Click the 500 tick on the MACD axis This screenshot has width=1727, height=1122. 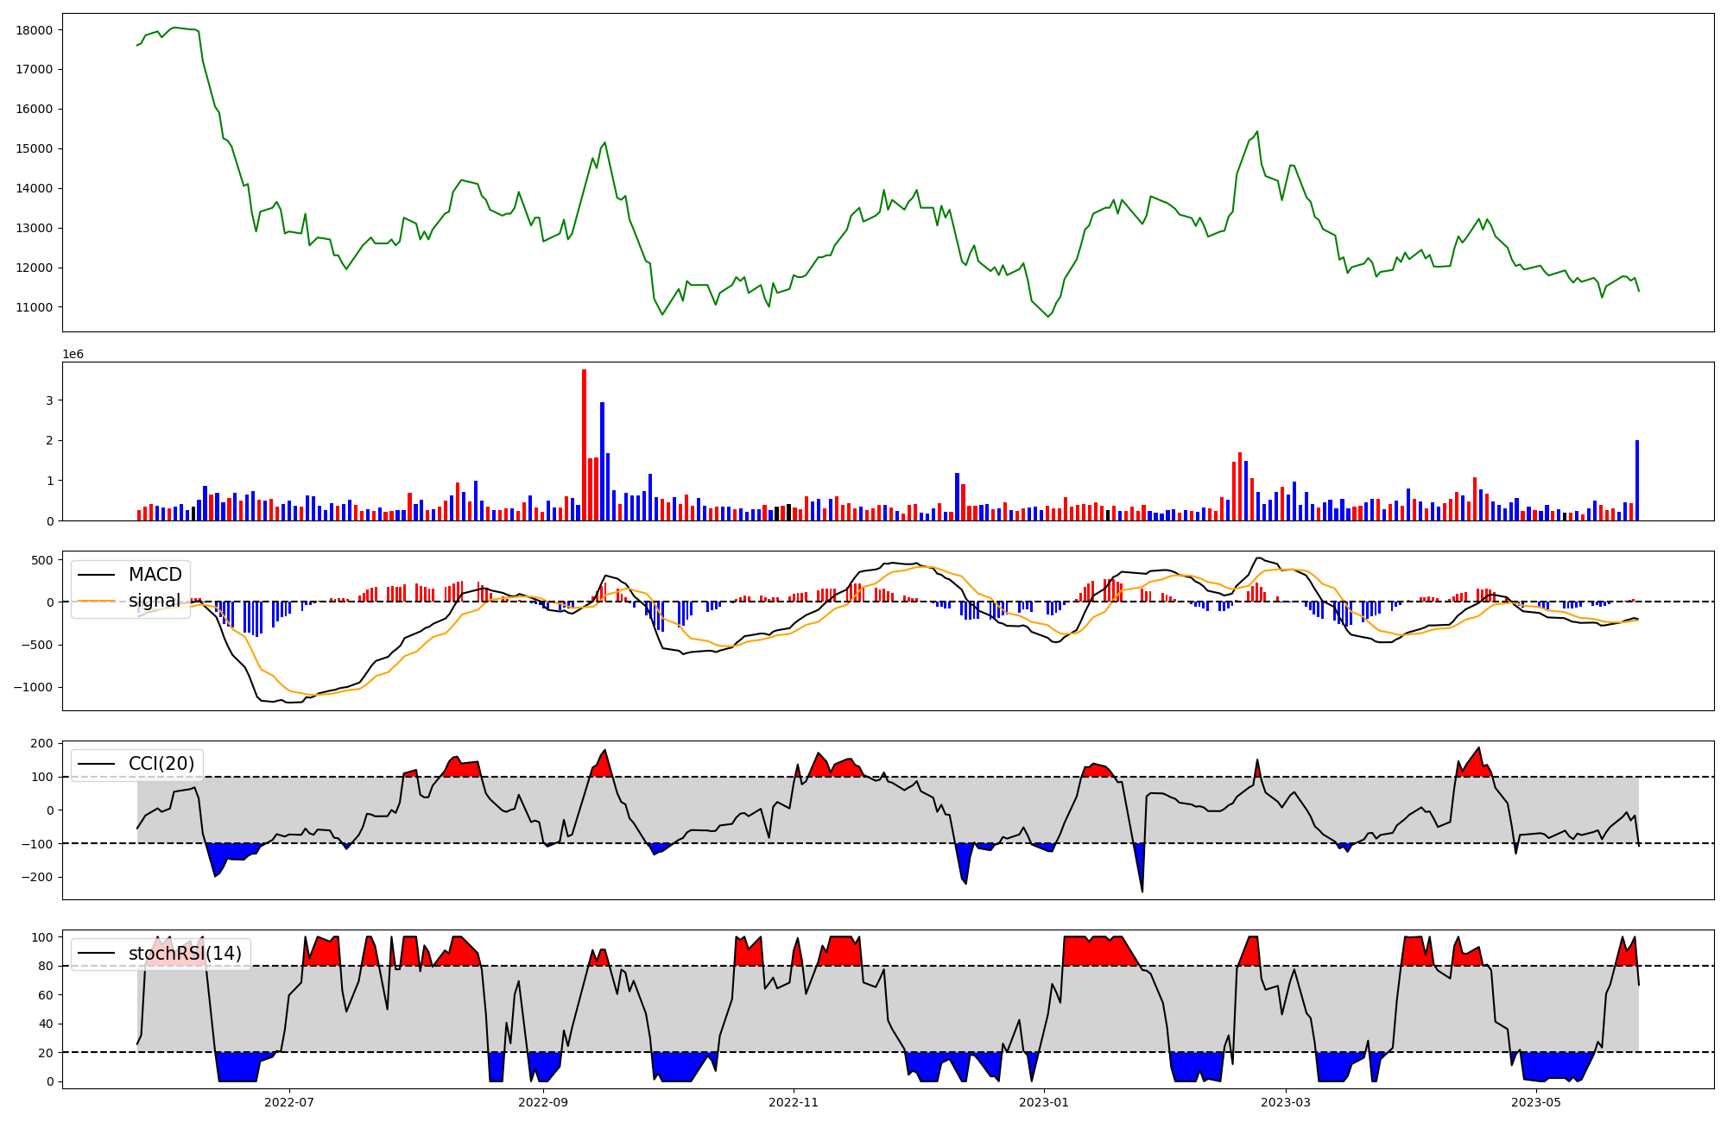43,560
